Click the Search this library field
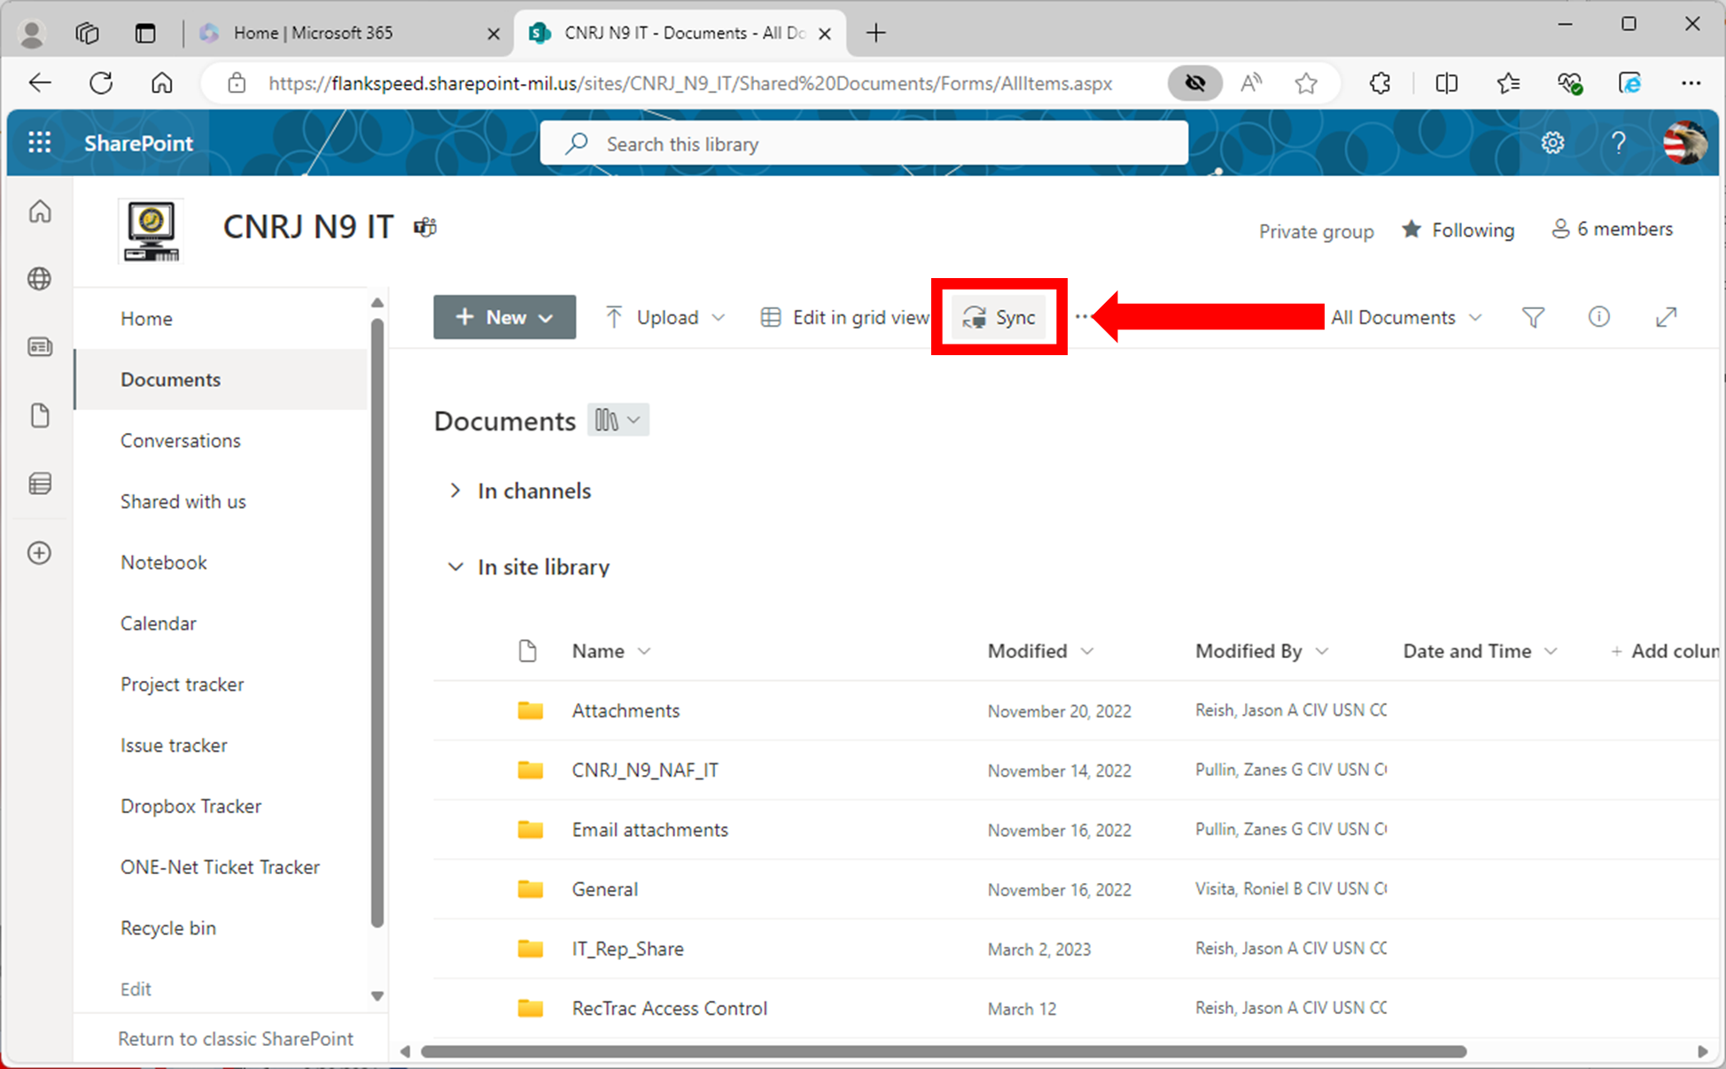1726x1069 pixels. (x=864, y=143)
